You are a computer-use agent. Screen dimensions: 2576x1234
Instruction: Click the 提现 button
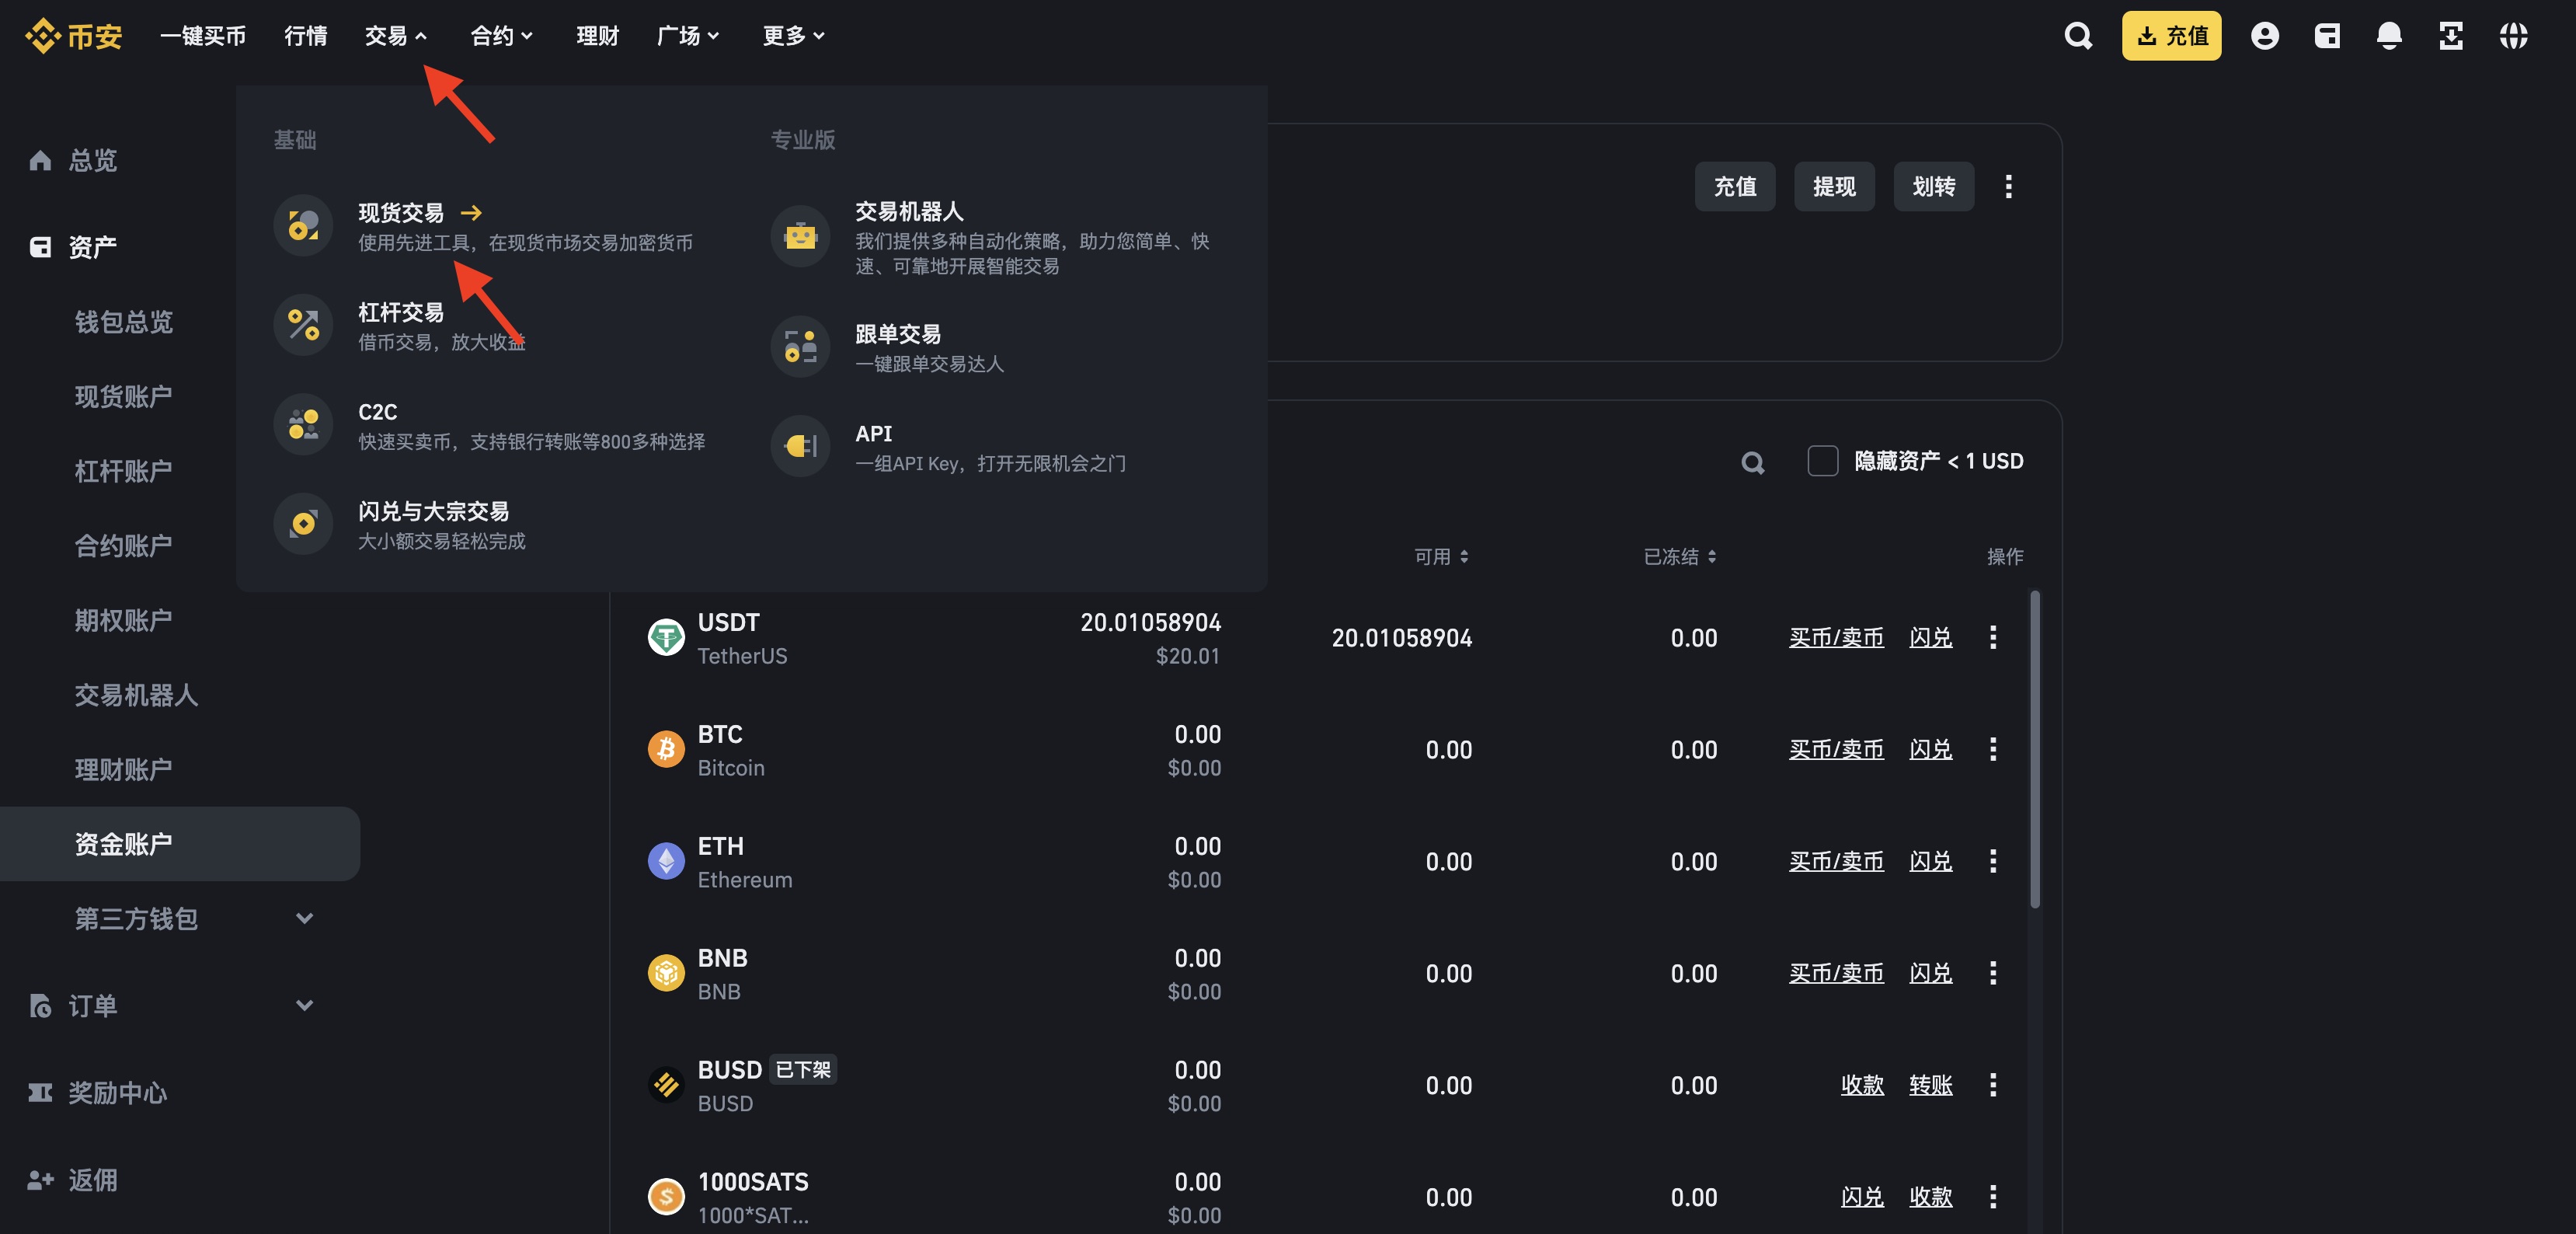[1833, 187]
